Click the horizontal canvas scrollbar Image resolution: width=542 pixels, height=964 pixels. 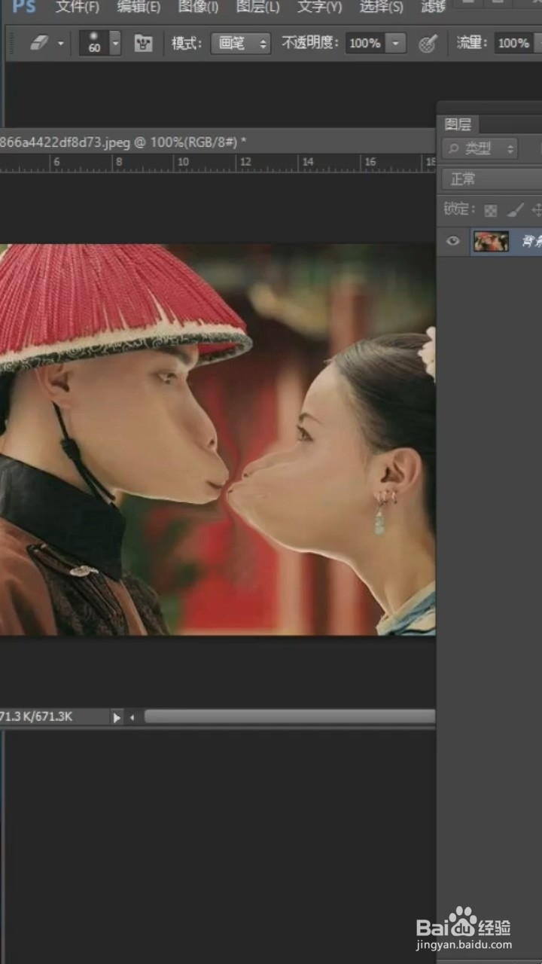pyautogui.click(x=290, y=717)
